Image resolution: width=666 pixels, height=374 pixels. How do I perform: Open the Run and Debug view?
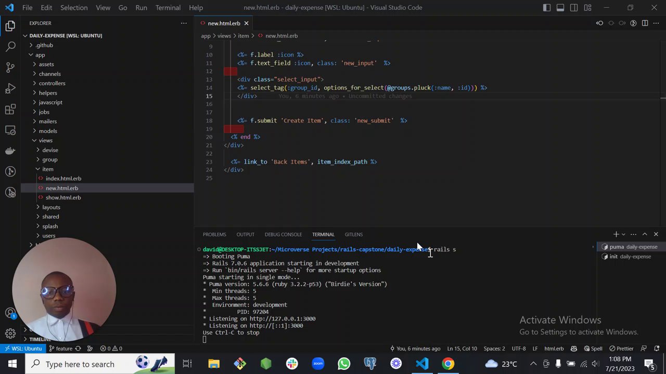10,88
